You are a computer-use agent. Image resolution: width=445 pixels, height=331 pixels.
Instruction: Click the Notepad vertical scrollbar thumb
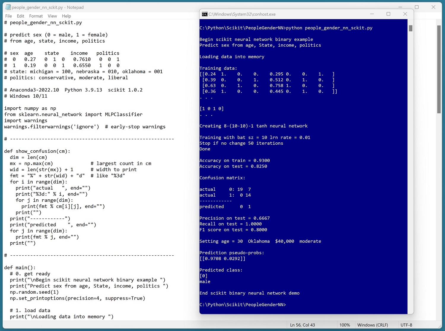[x=439, y=69]
